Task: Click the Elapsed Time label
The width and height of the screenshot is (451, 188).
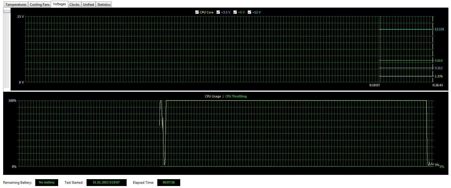Action: pyautogui.click(x=143, y=183)
